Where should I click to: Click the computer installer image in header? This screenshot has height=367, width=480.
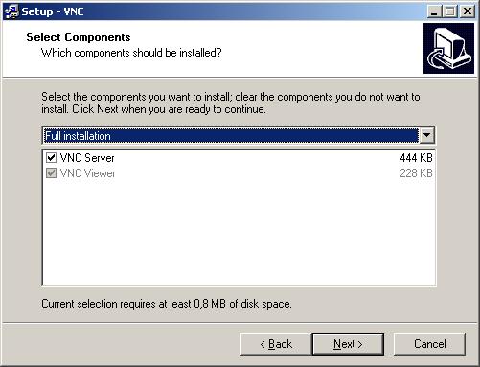tap(448, 48)
